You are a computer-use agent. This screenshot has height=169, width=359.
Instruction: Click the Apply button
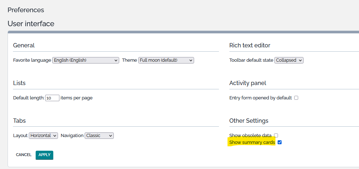[x=44, y=155]
